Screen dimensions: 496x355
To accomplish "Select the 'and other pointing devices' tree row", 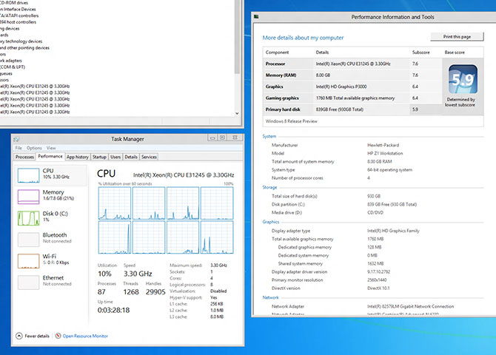I will 24,48.
